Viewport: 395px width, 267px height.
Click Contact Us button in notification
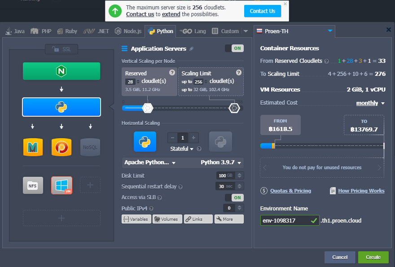coord(263,11)
